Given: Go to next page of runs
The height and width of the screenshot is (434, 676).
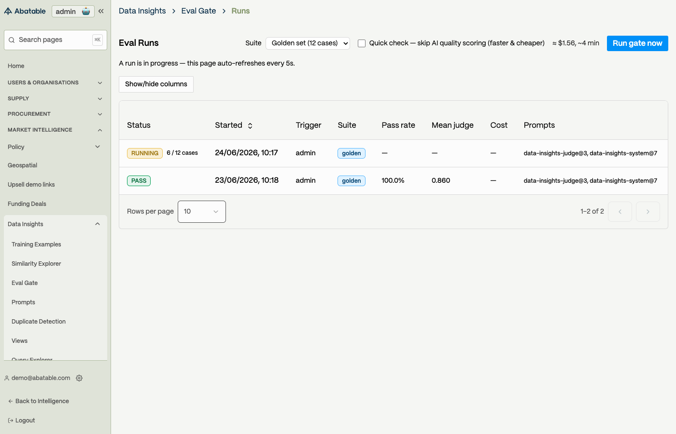Looking at the screenshot, I should [x=648, y=212].
